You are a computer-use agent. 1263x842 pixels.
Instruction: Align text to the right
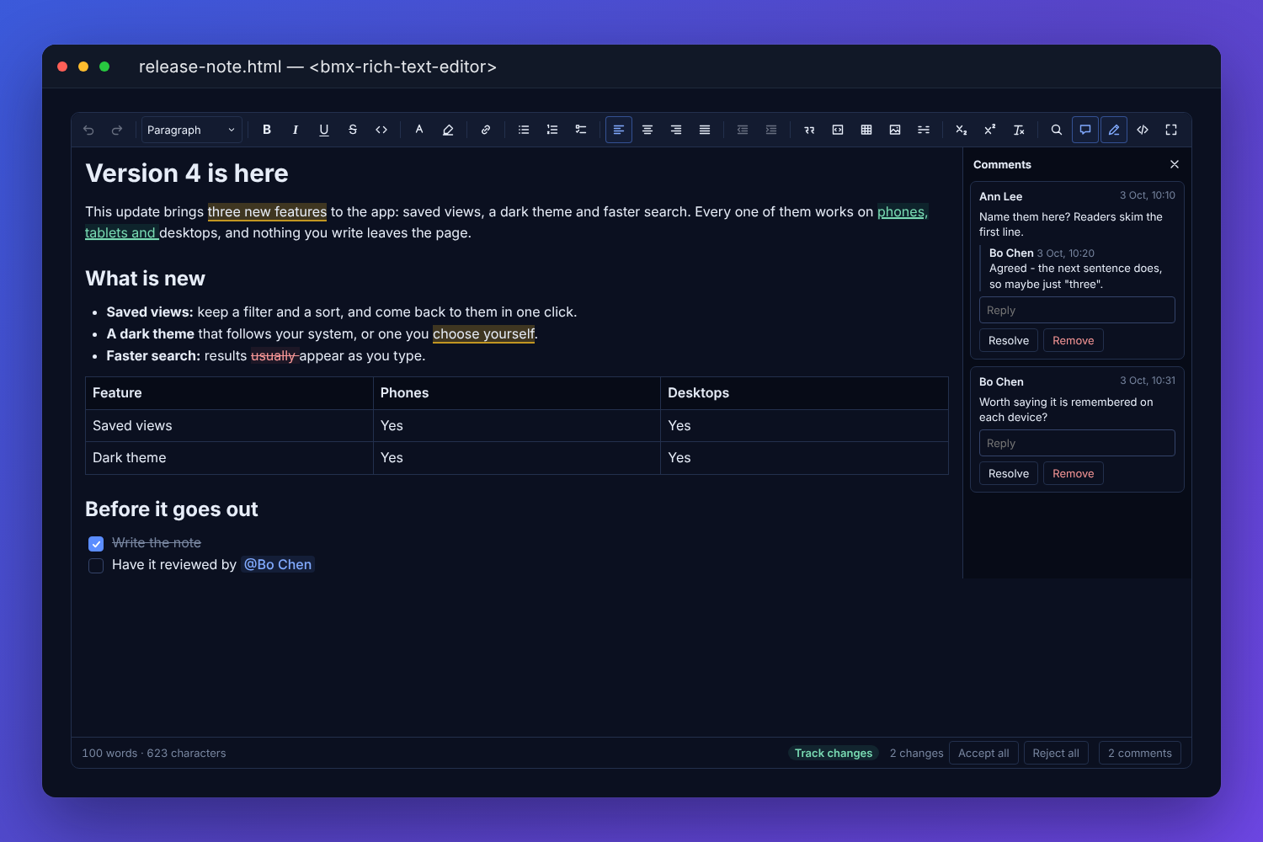click(x=676, y=130)
